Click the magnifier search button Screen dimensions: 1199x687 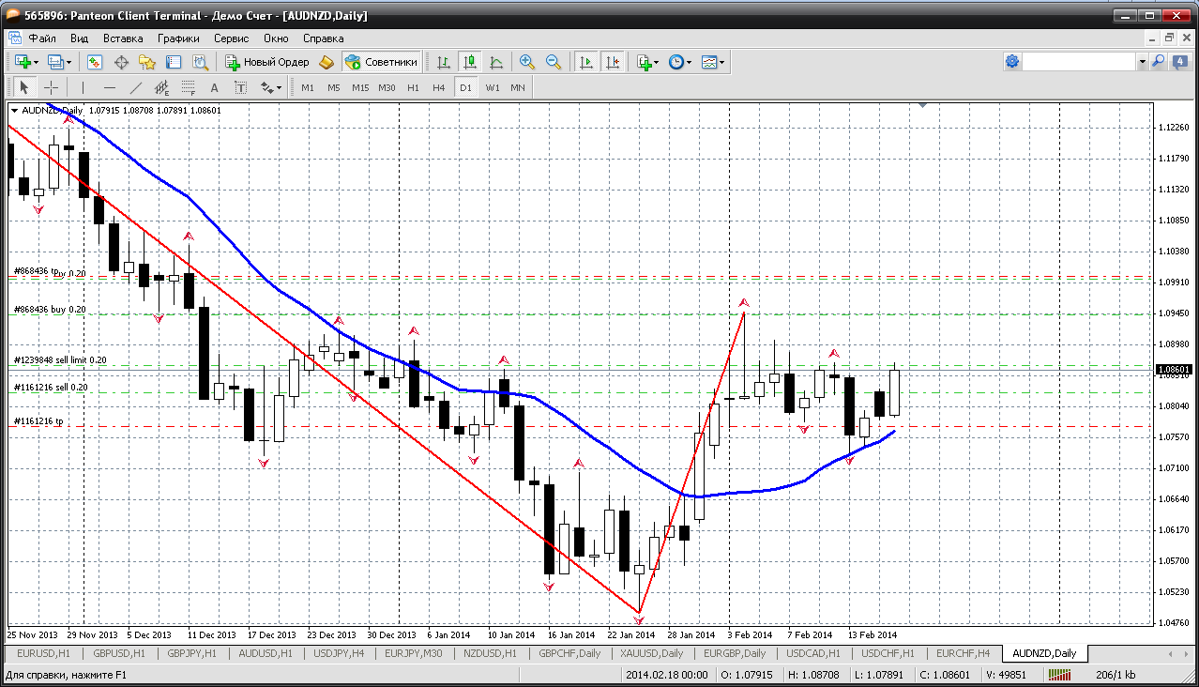tap(1159, 61)
